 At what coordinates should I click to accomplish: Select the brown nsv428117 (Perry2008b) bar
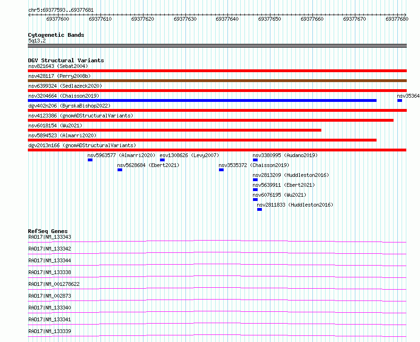click(217, 81)
